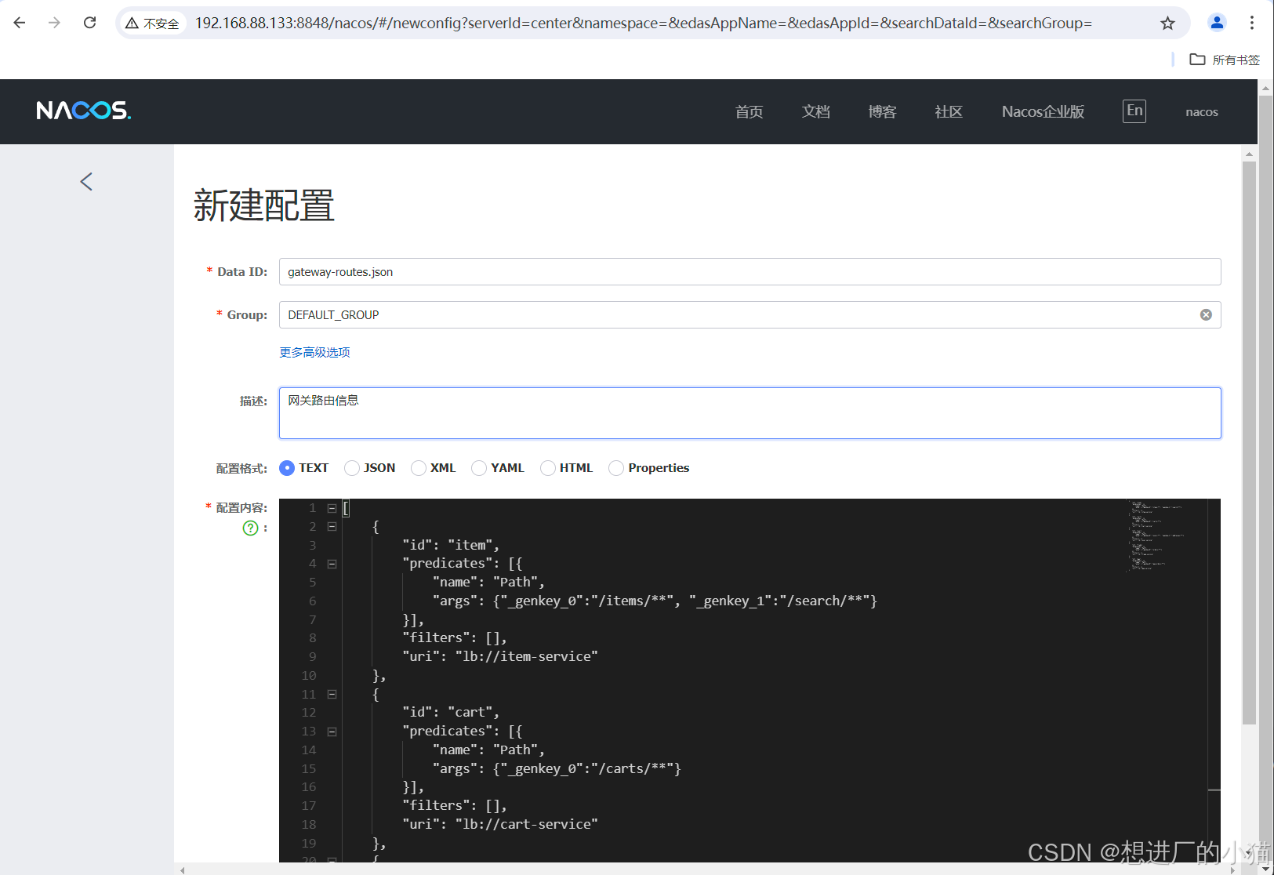This screenshot has height=875, width=1274.
Task: Click the browser address bar URL
Action: 643,23
